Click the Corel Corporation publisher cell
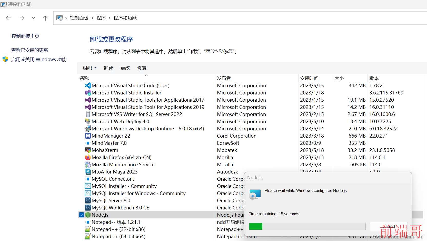Viewport: 427px width, 241px height. coord(236,136)
